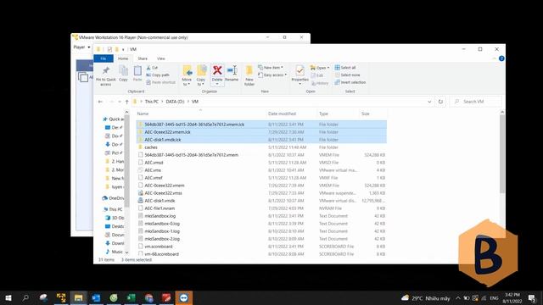Viewport: 543px width, 305px height.
Task: Create a New folder from the ribbon
Action: pos(249,75)
